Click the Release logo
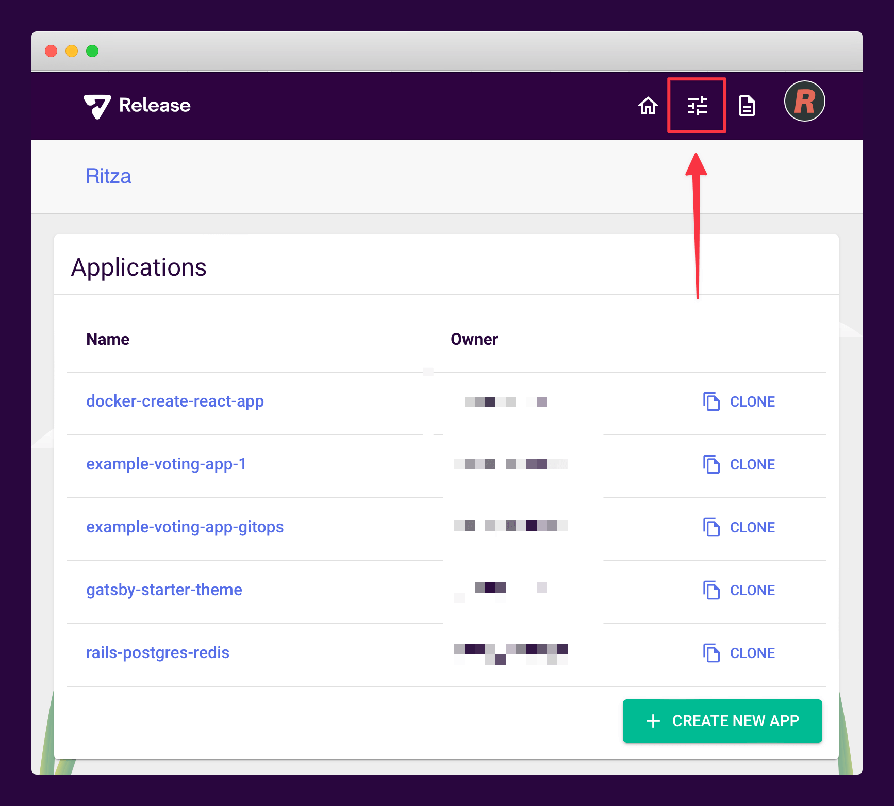The image size is (894, 806). pyautogui.click(x=137, y=106)
